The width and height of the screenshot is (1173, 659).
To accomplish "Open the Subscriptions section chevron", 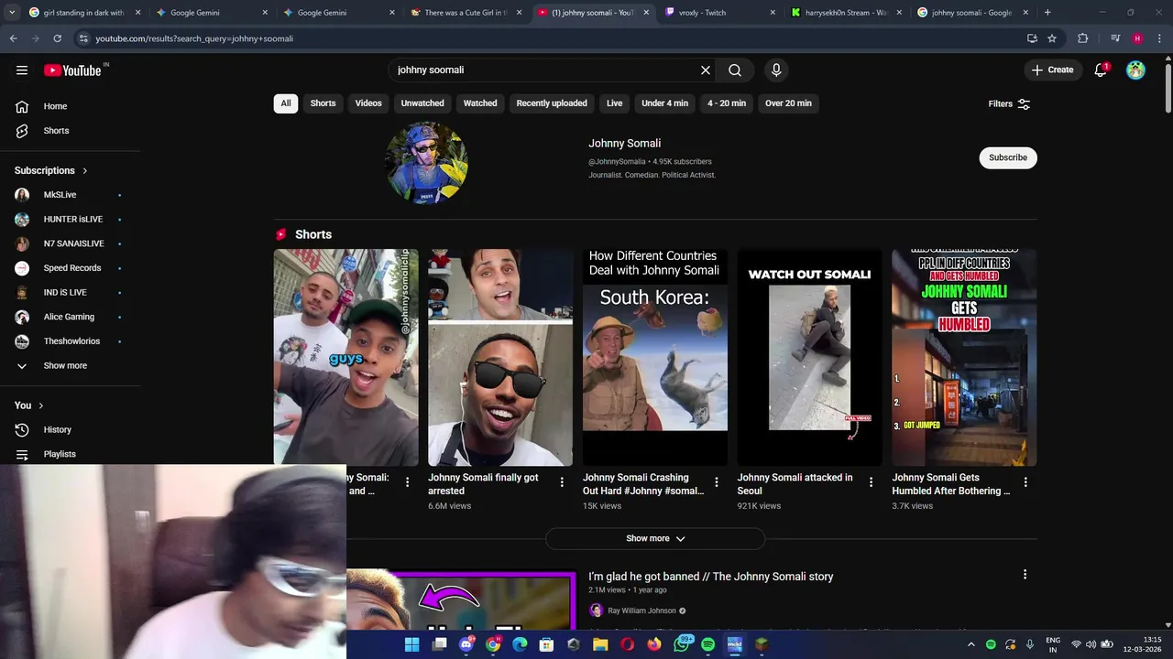I will [85, 171].
